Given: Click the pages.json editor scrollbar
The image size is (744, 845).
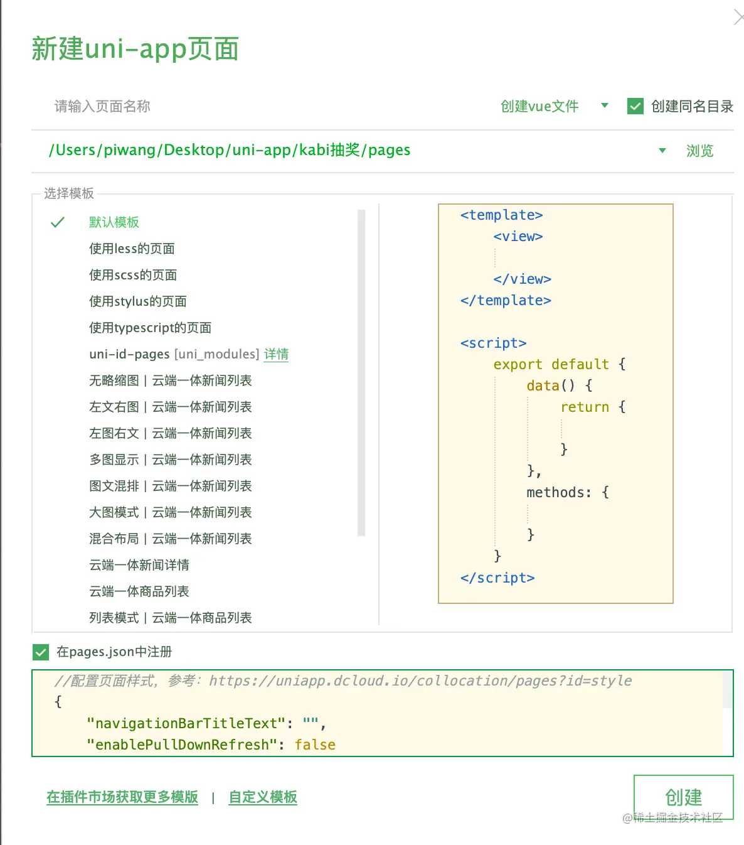Looking at the screenshot, I should pos(728,689).
